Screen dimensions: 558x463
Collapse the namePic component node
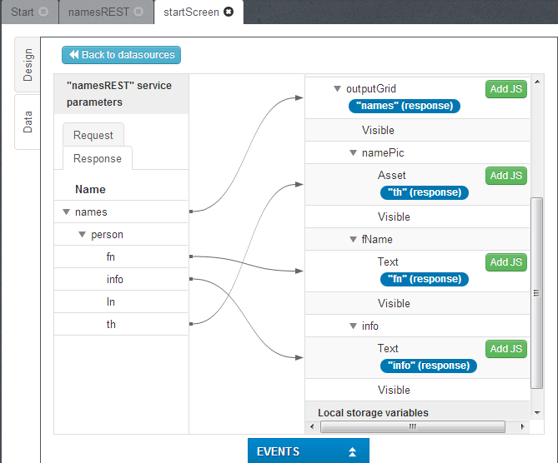tap(353, 153)
